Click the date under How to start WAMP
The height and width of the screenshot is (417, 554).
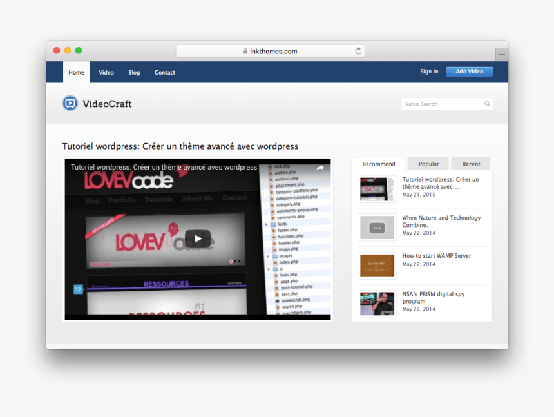[419, 264]
